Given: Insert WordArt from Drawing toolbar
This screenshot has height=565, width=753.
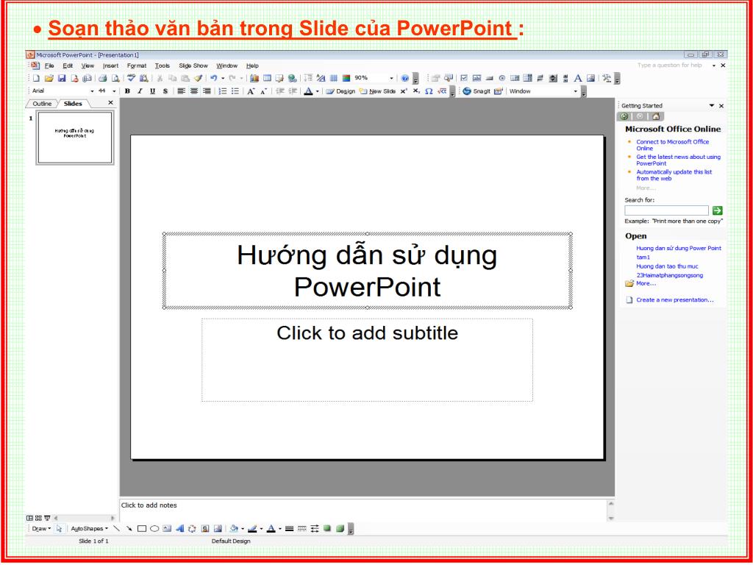Looking at the screenshot, I should (180, 528).
